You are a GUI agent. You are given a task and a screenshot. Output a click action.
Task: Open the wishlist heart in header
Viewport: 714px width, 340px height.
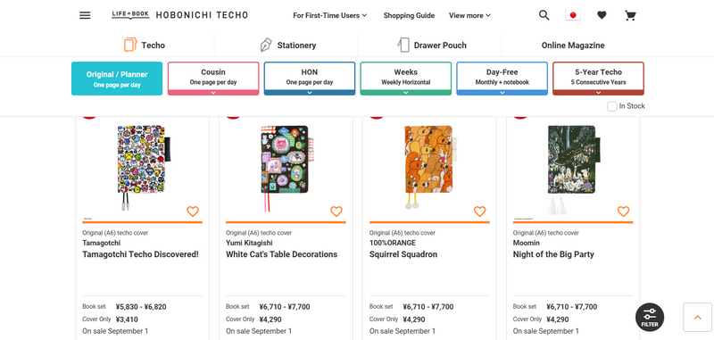coord(602,15)
